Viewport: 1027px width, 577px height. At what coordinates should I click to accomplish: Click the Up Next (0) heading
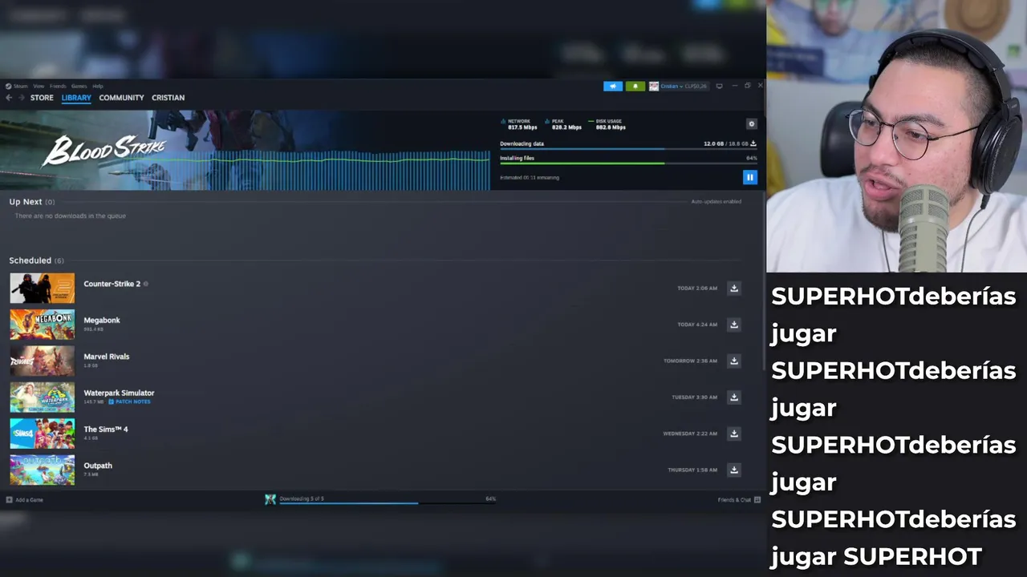click(32, 202)
